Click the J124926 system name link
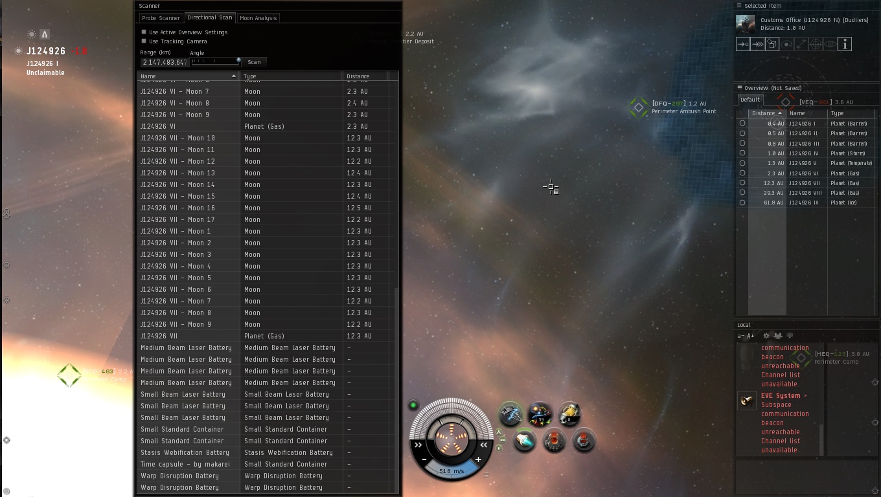Viewport: 881px width, 497px height. pos(46,51)
